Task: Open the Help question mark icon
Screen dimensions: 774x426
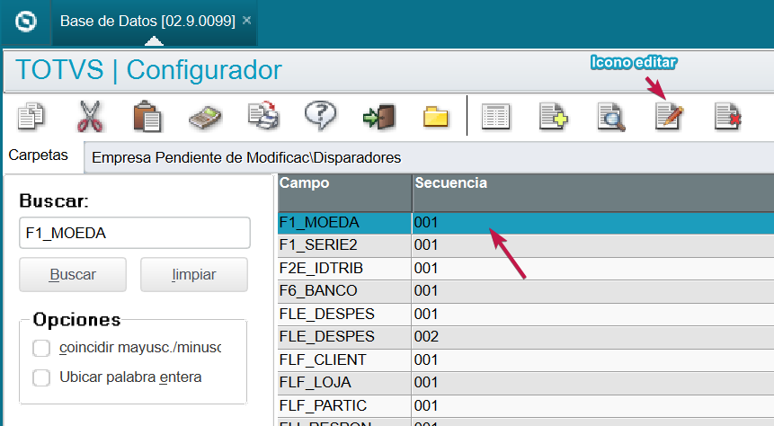Action: pyautogui.click(x=321, y=116)
